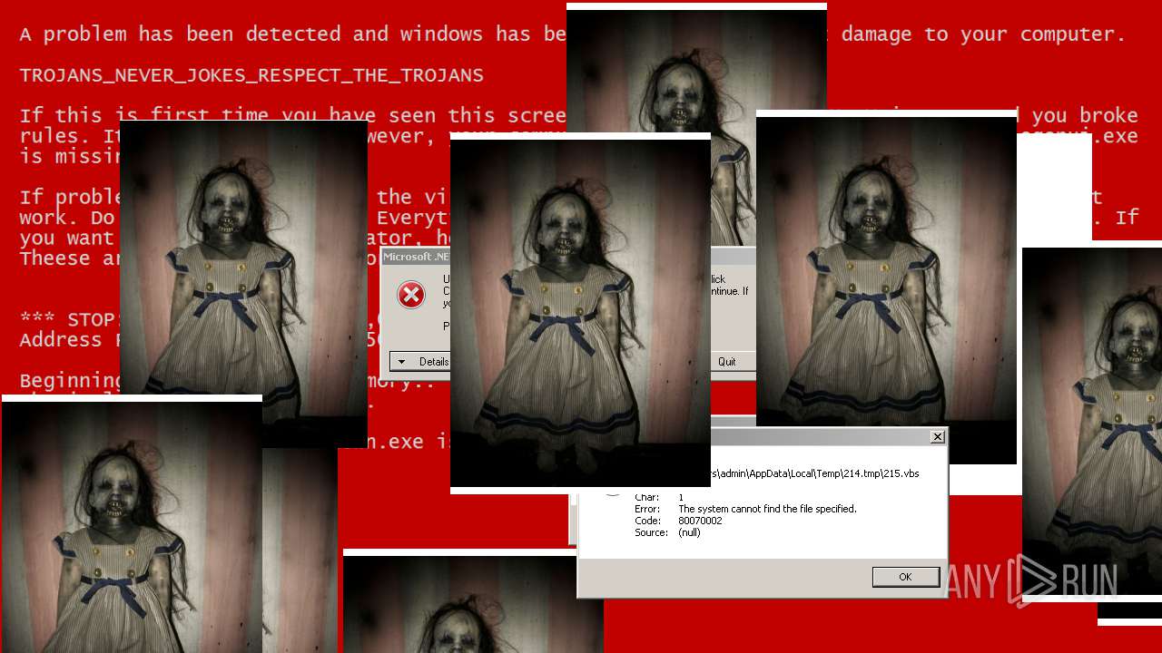Click the 'A problem has been detected' line

click(x=292, y=34)
